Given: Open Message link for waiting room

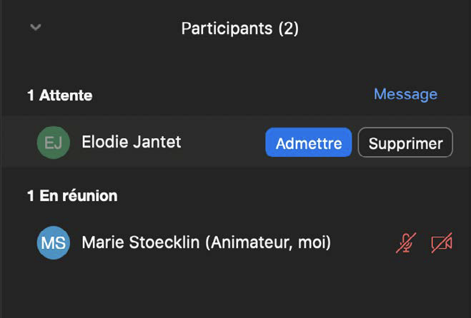Looking at the screenshot, I should pos(405,94).
